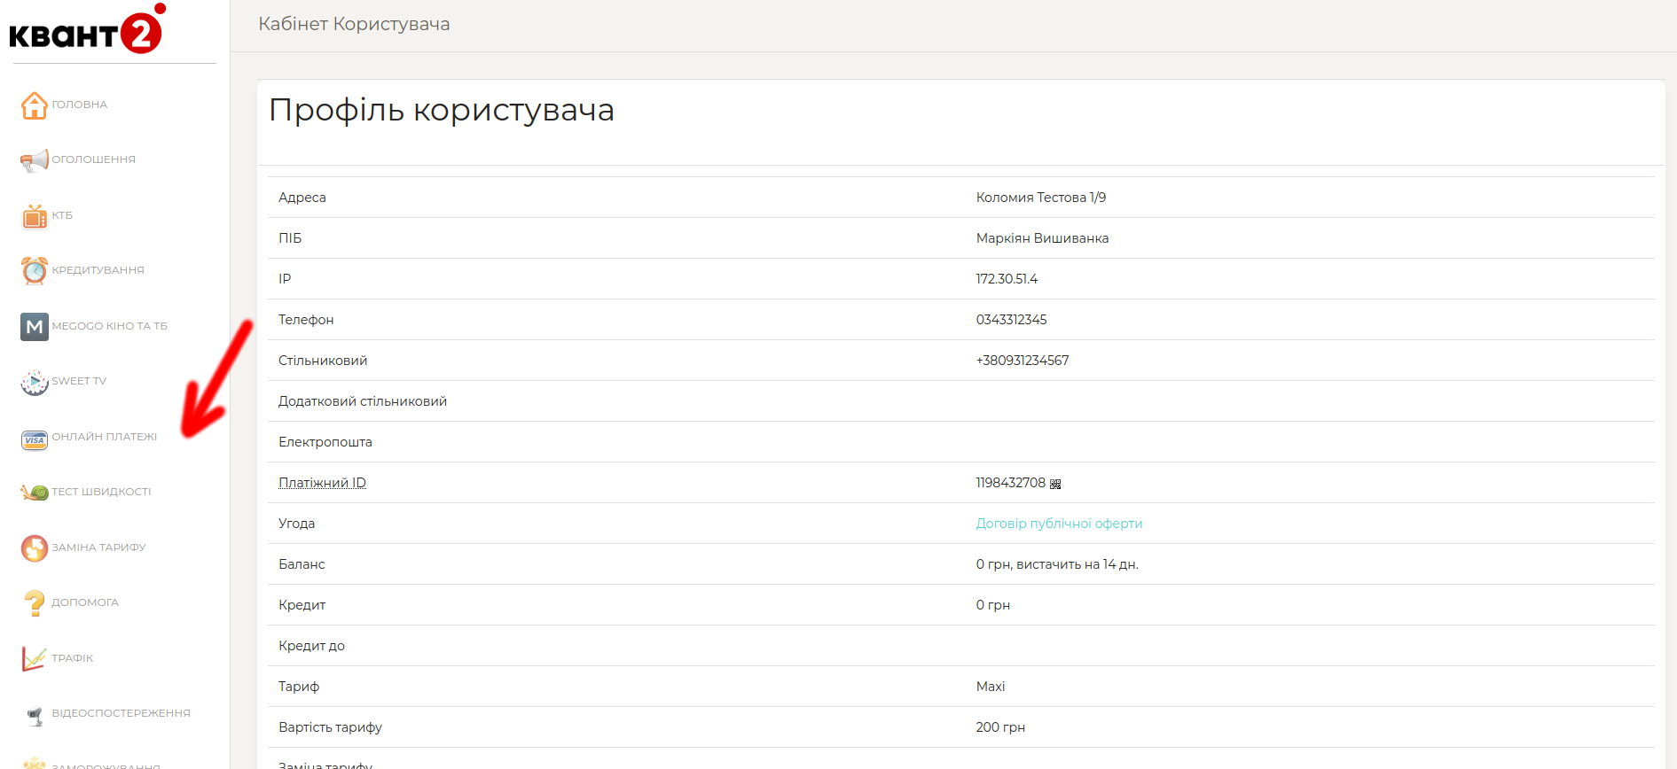Click the Оголошення megaphone icon
1677x769 pixels.
(x=34, y=160)
